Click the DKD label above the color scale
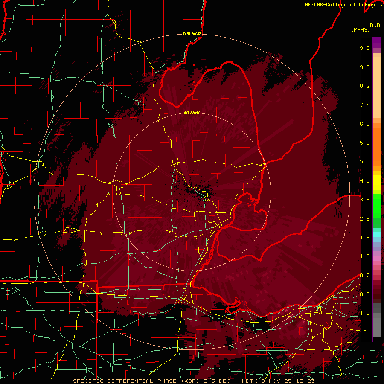Viewport: 384px width, 384px height. (x=375, y=26)
